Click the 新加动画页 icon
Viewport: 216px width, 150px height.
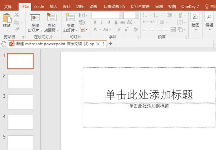[x=51, y=17]
